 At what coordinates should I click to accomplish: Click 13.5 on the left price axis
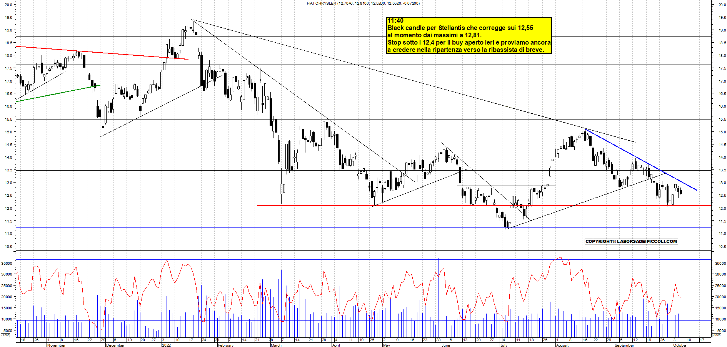click(8, 170)
